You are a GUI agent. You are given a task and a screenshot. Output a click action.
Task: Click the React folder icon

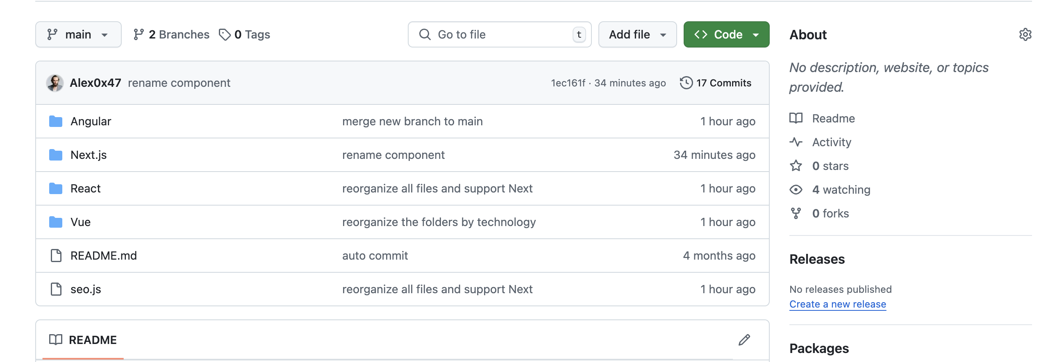coord(55,188)
